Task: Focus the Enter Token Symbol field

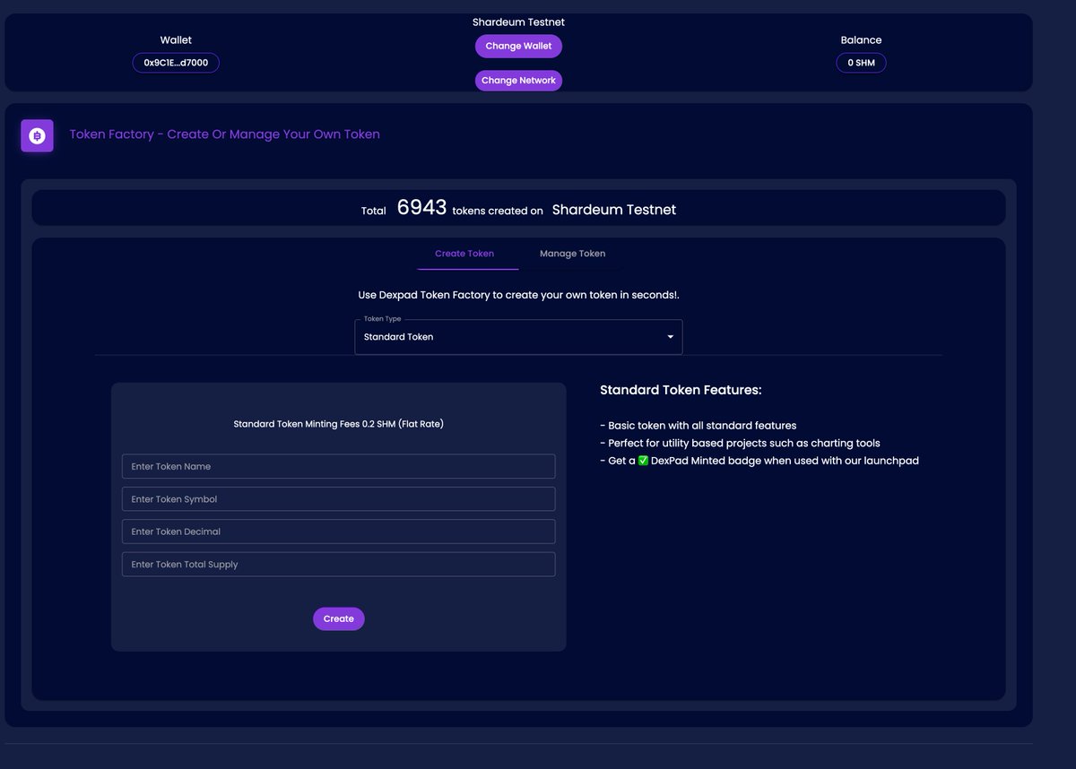Action: click(x=339, y=499)
